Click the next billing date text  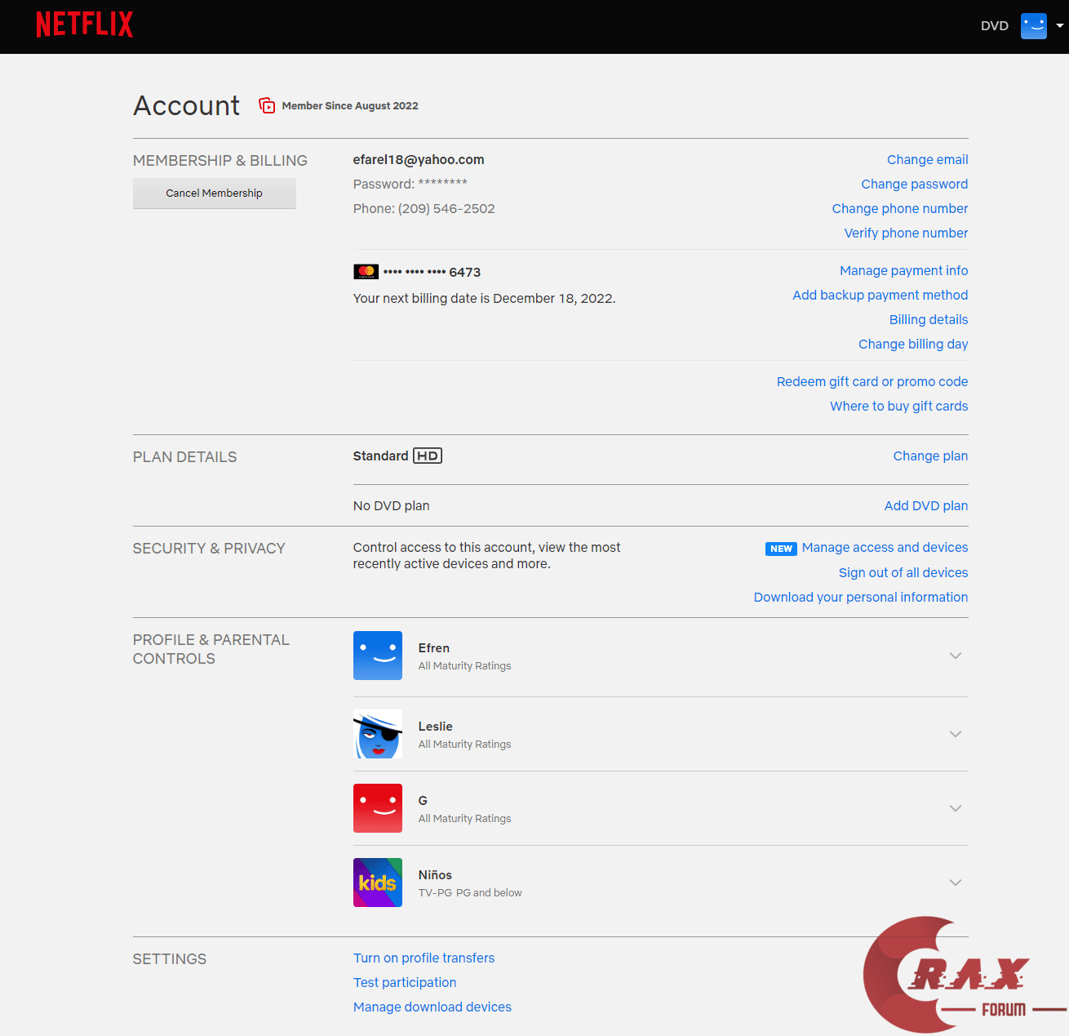[x=485, y=299]
